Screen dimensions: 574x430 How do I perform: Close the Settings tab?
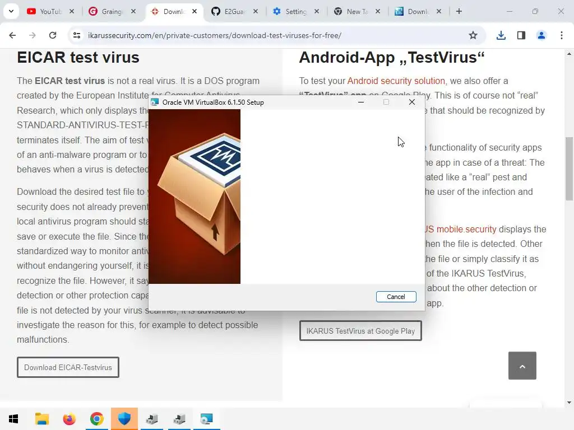pos(317,11)
